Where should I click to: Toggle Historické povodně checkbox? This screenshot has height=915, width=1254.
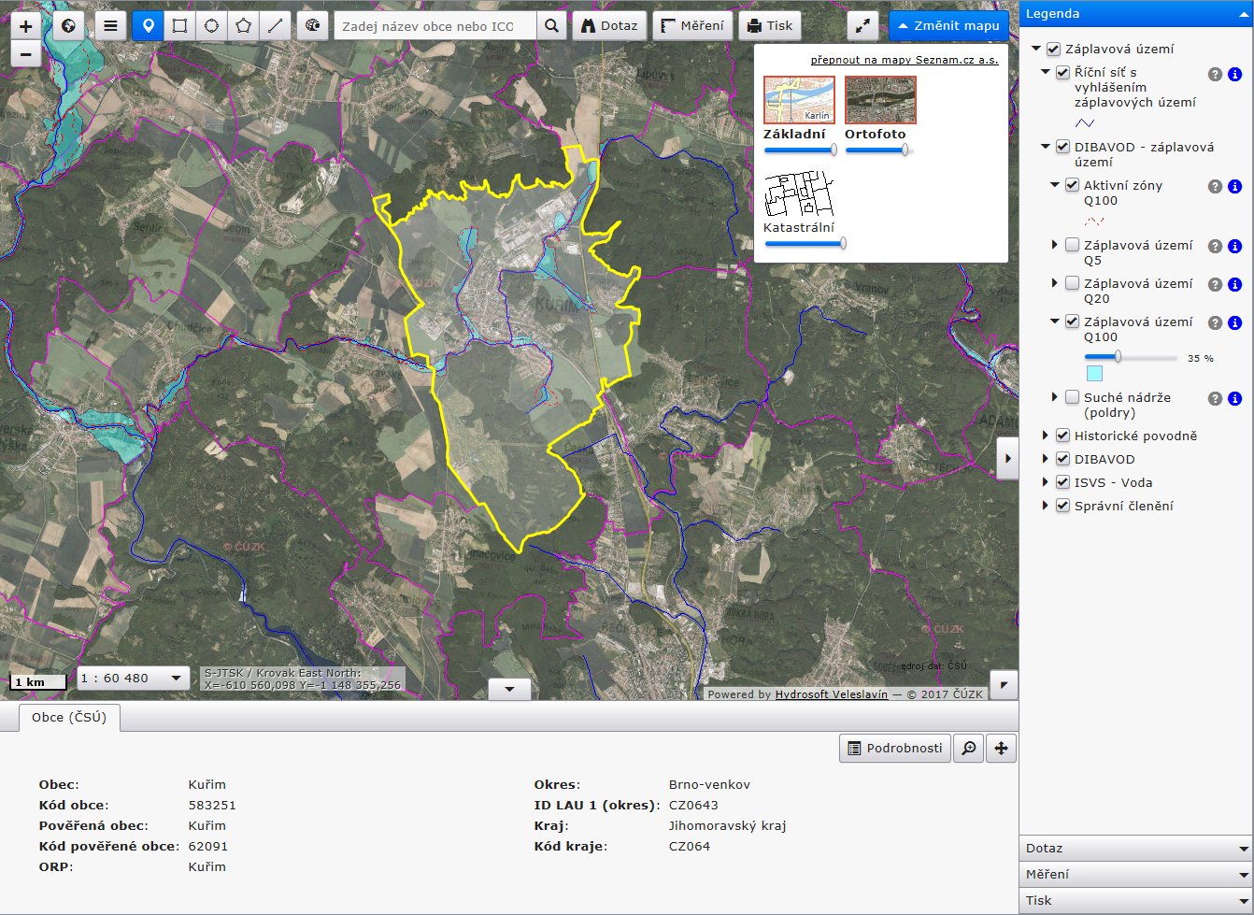point(1062,436)
